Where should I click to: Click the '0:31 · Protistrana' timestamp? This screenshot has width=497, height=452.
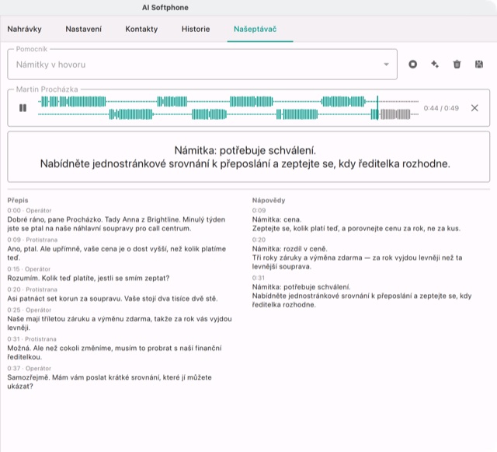[x=32, y=339]
